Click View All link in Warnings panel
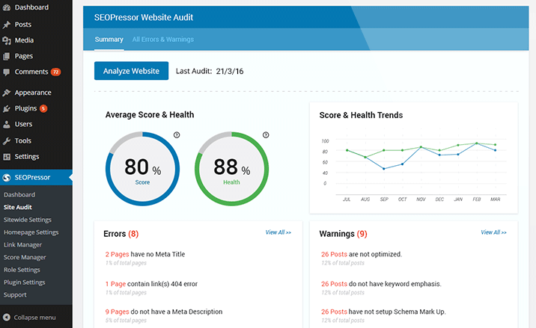Image resolution: width=536 pixels, height=328 pixels. point(493,232)
